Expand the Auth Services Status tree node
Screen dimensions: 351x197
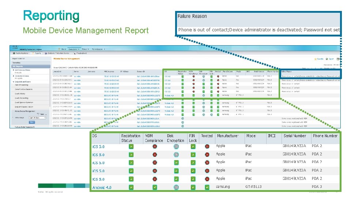[14, 70]
